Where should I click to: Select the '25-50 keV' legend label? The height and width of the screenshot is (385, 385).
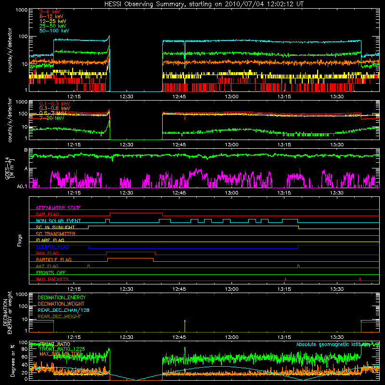click(53, 26)
